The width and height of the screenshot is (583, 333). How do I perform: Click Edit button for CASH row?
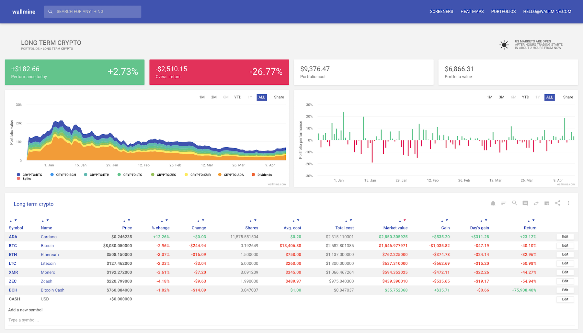(565, 299)
